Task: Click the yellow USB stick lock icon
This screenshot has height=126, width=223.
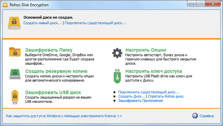Action: click(15, 97)
